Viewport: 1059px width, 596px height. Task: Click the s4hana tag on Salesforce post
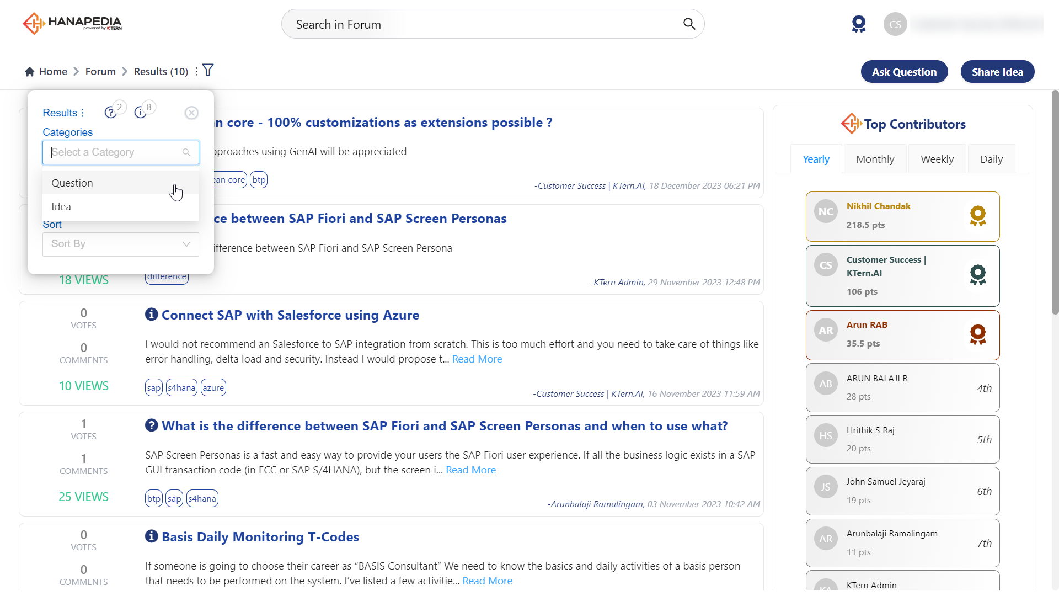tap(181, 387)
